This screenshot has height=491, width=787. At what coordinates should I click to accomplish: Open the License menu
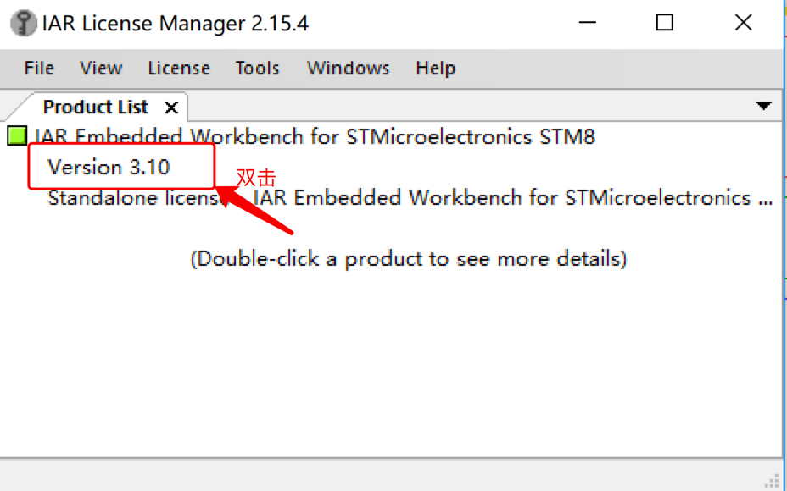click(178, 69)
